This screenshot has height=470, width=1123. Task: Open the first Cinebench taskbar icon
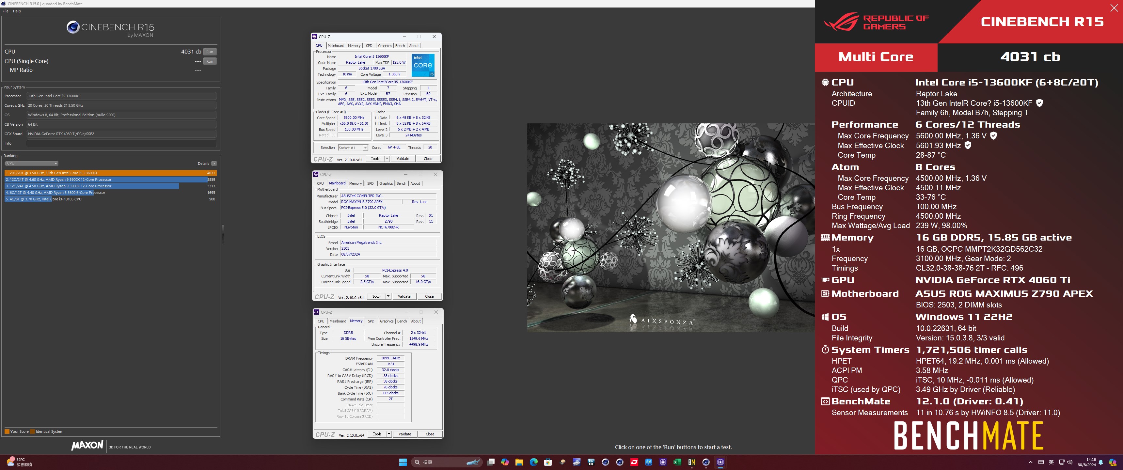click(606, 462)
